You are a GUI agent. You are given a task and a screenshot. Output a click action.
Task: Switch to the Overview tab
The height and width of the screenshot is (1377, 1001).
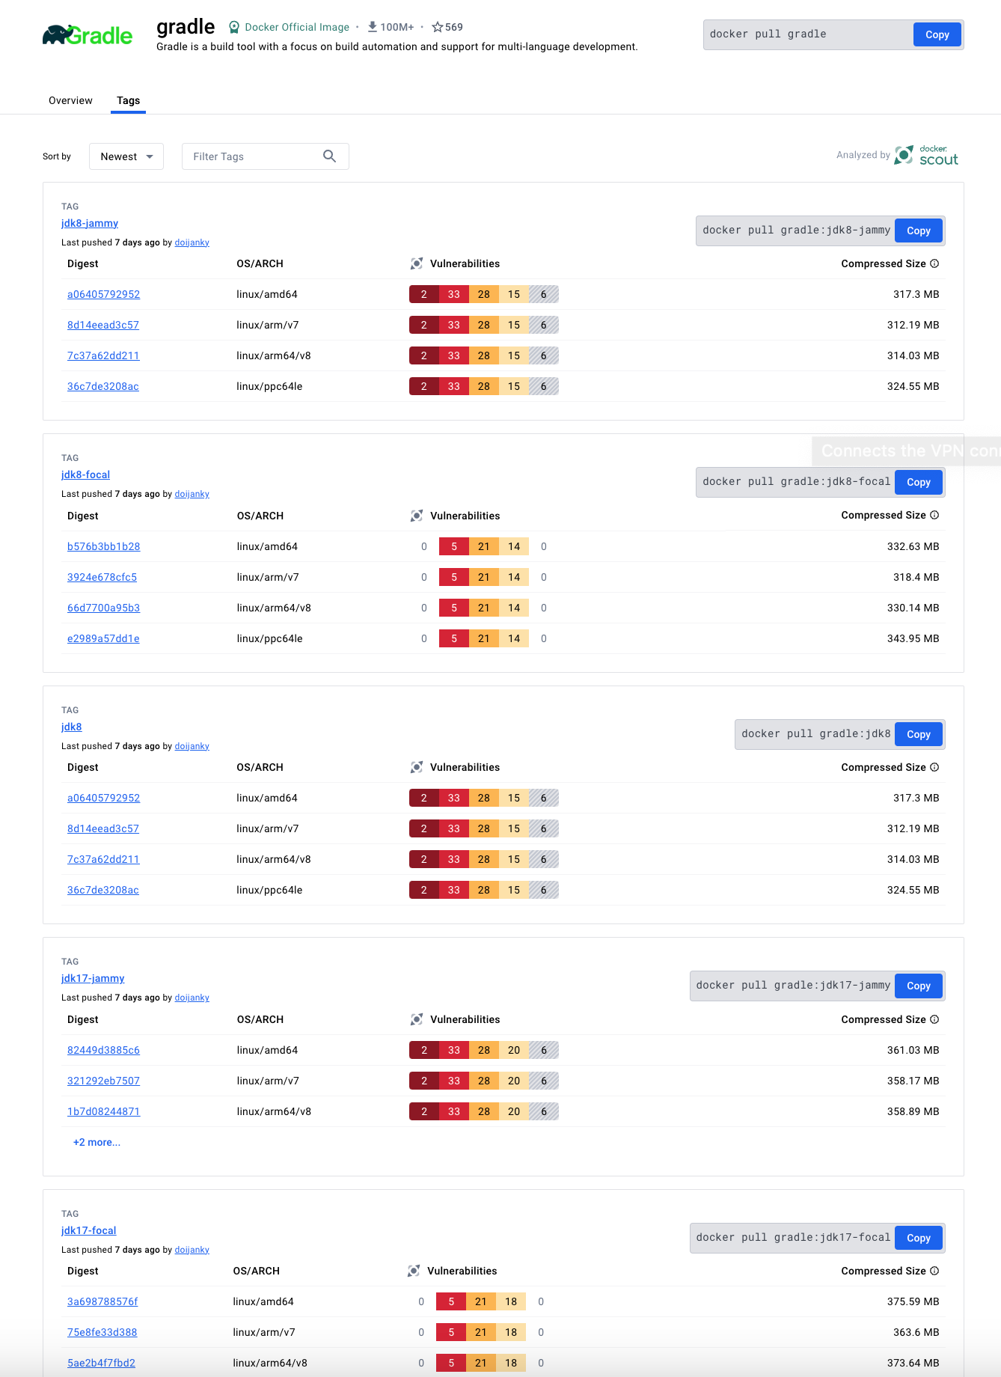point(70,100)
